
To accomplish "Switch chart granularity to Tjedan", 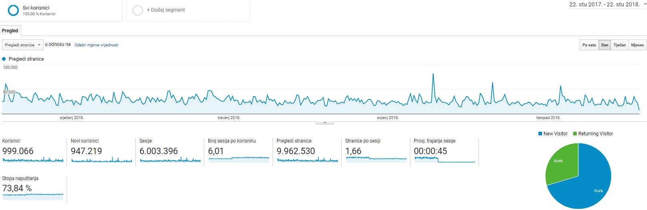I will point(619,45).
